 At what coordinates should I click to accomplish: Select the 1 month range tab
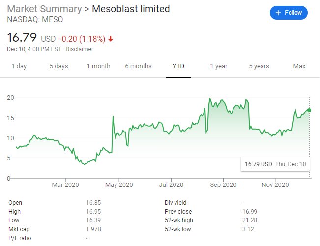(x=99, y=66)
